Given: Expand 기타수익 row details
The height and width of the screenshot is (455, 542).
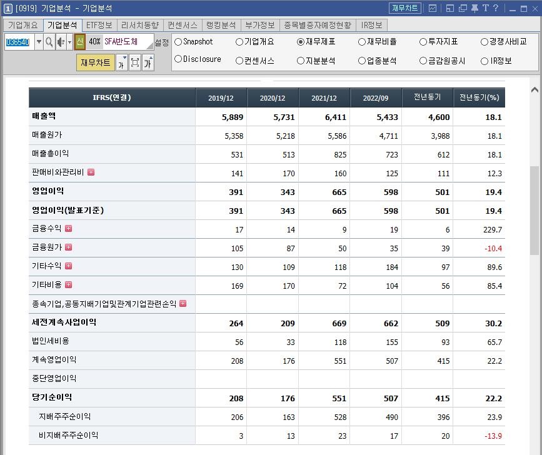Looking at the screenshot, I should coord(68,266).
